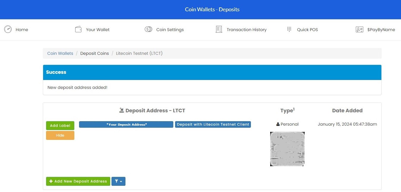401x192 pixels.
Task: Click the deposit address QR code
Action: coord(287,149)
